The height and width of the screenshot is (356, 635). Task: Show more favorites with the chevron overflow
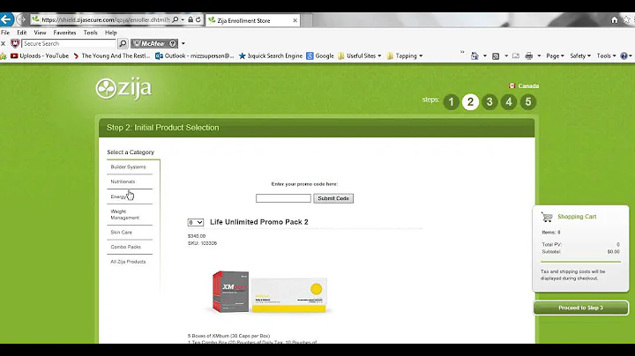point(462,52)
